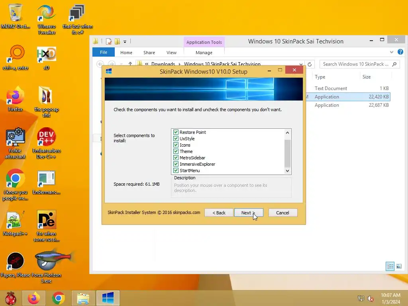Open the View ribbon tab
Viewport: 408px width, 306px height.
tap(171, 53)
